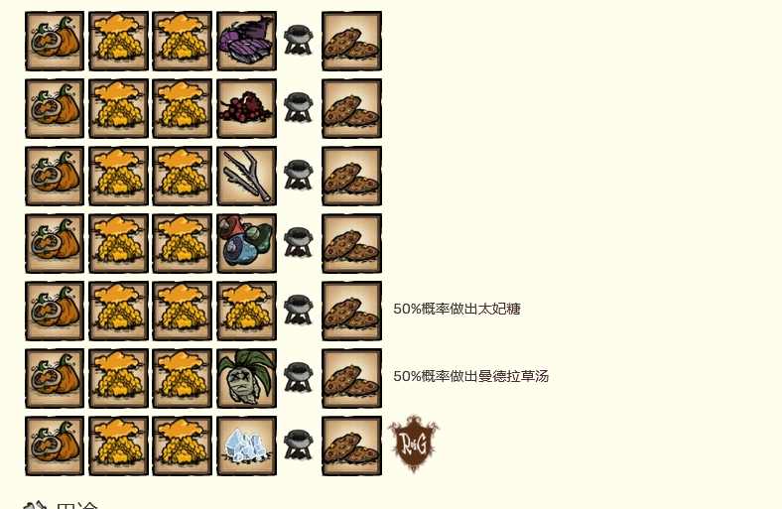This screenshot has height=509, width=782.
Task: Click the red berries ingredient icon
Action: pos(246,108)
